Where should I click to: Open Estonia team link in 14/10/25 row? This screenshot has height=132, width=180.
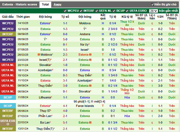[x=45, y=23]
